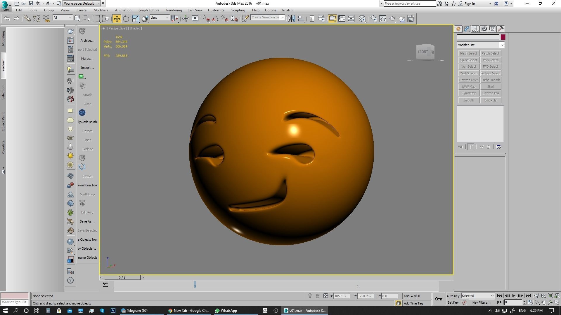Click the Undo arrow in main toolbar

[x=7, y=19]
